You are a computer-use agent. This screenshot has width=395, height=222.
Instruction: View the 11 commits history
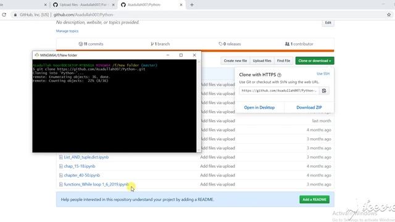(x=91, y=44)
